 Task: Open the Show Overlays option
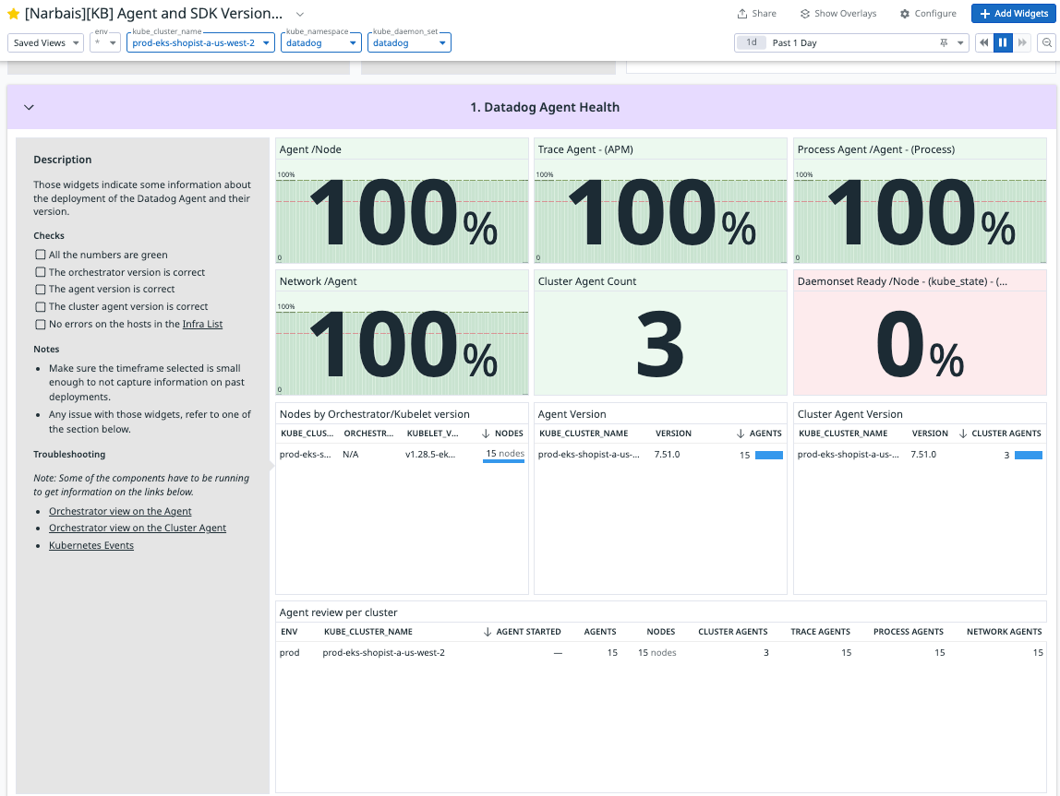(x=837, y=14)
